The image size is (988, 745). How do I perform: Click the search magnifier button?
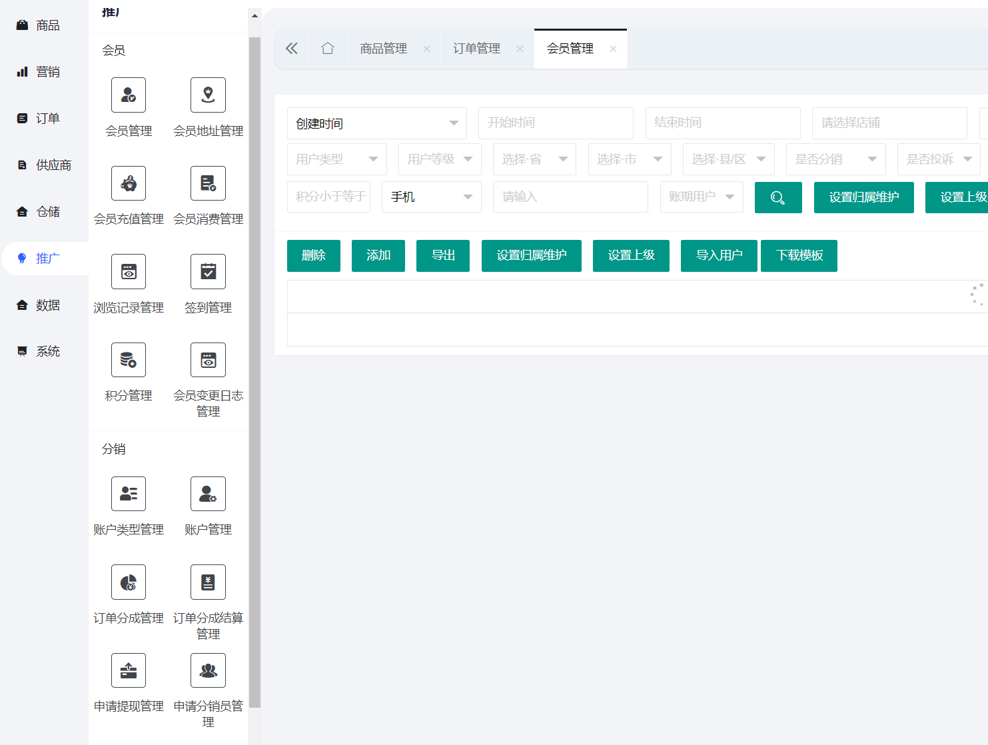click(778, 197)
